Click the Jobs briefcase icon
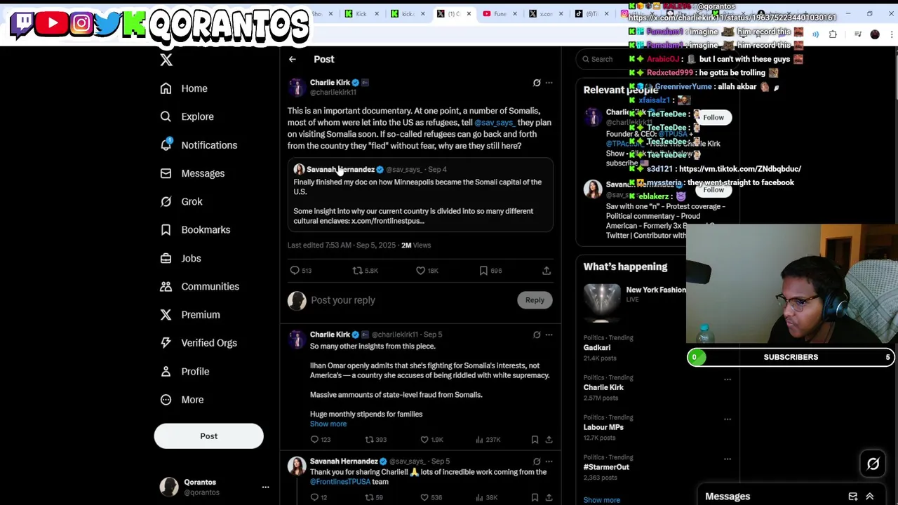The image size is (898, 505). pos(166,258)
